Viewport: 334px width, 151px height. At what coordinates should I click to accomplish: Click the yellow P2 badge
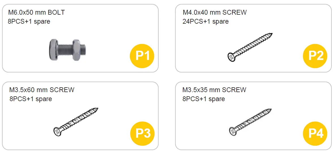click(x=315, y=56)
